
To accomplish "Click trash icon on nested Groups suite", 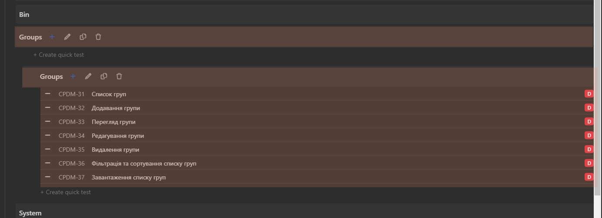I will (119, 76).
